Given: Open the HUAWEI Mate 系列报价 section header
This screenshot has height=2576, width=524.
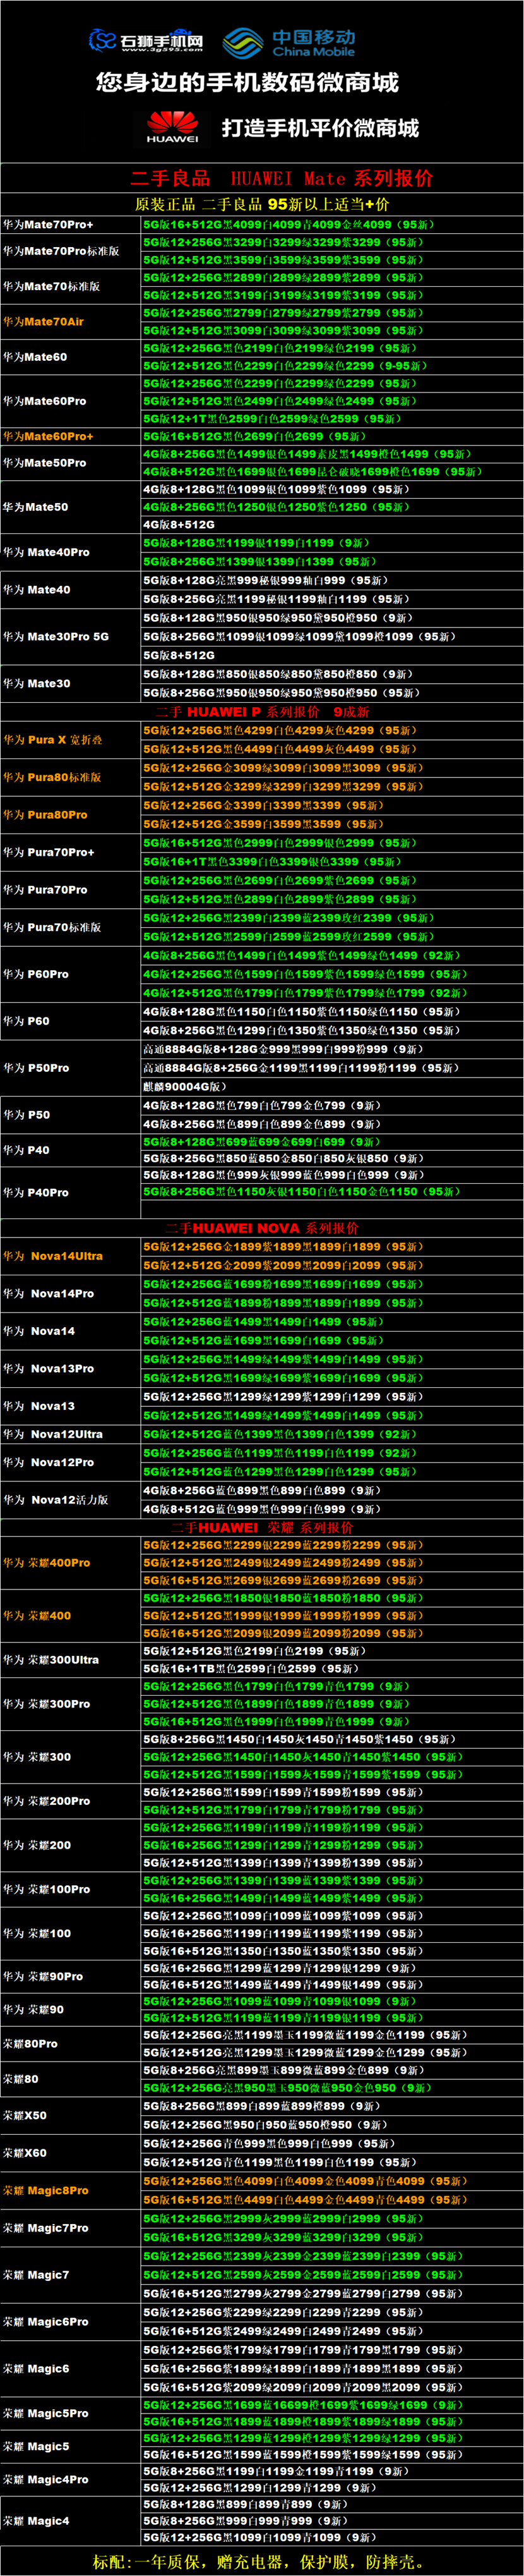Looking at the screenshot, I should coord(282,178).
